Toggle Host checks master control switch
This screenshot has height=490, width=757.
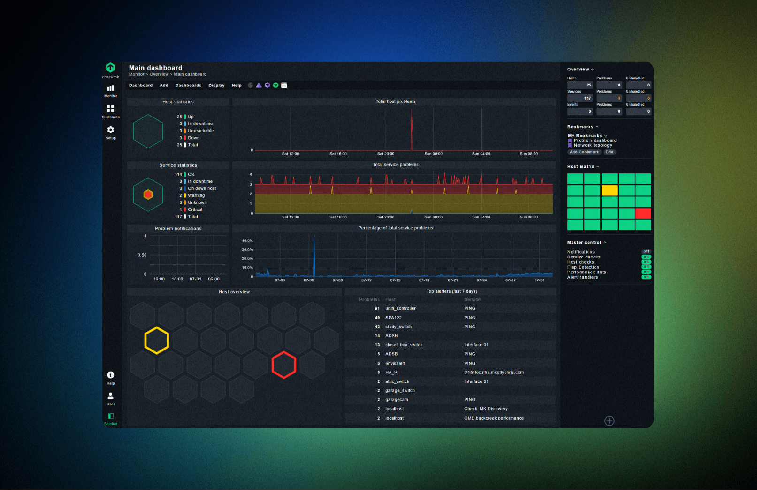click(646, 262)
